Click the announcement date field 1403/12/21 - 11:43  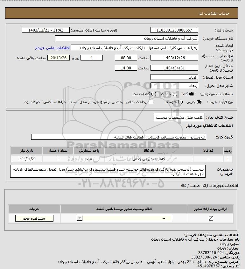click(x=46, y=30)
